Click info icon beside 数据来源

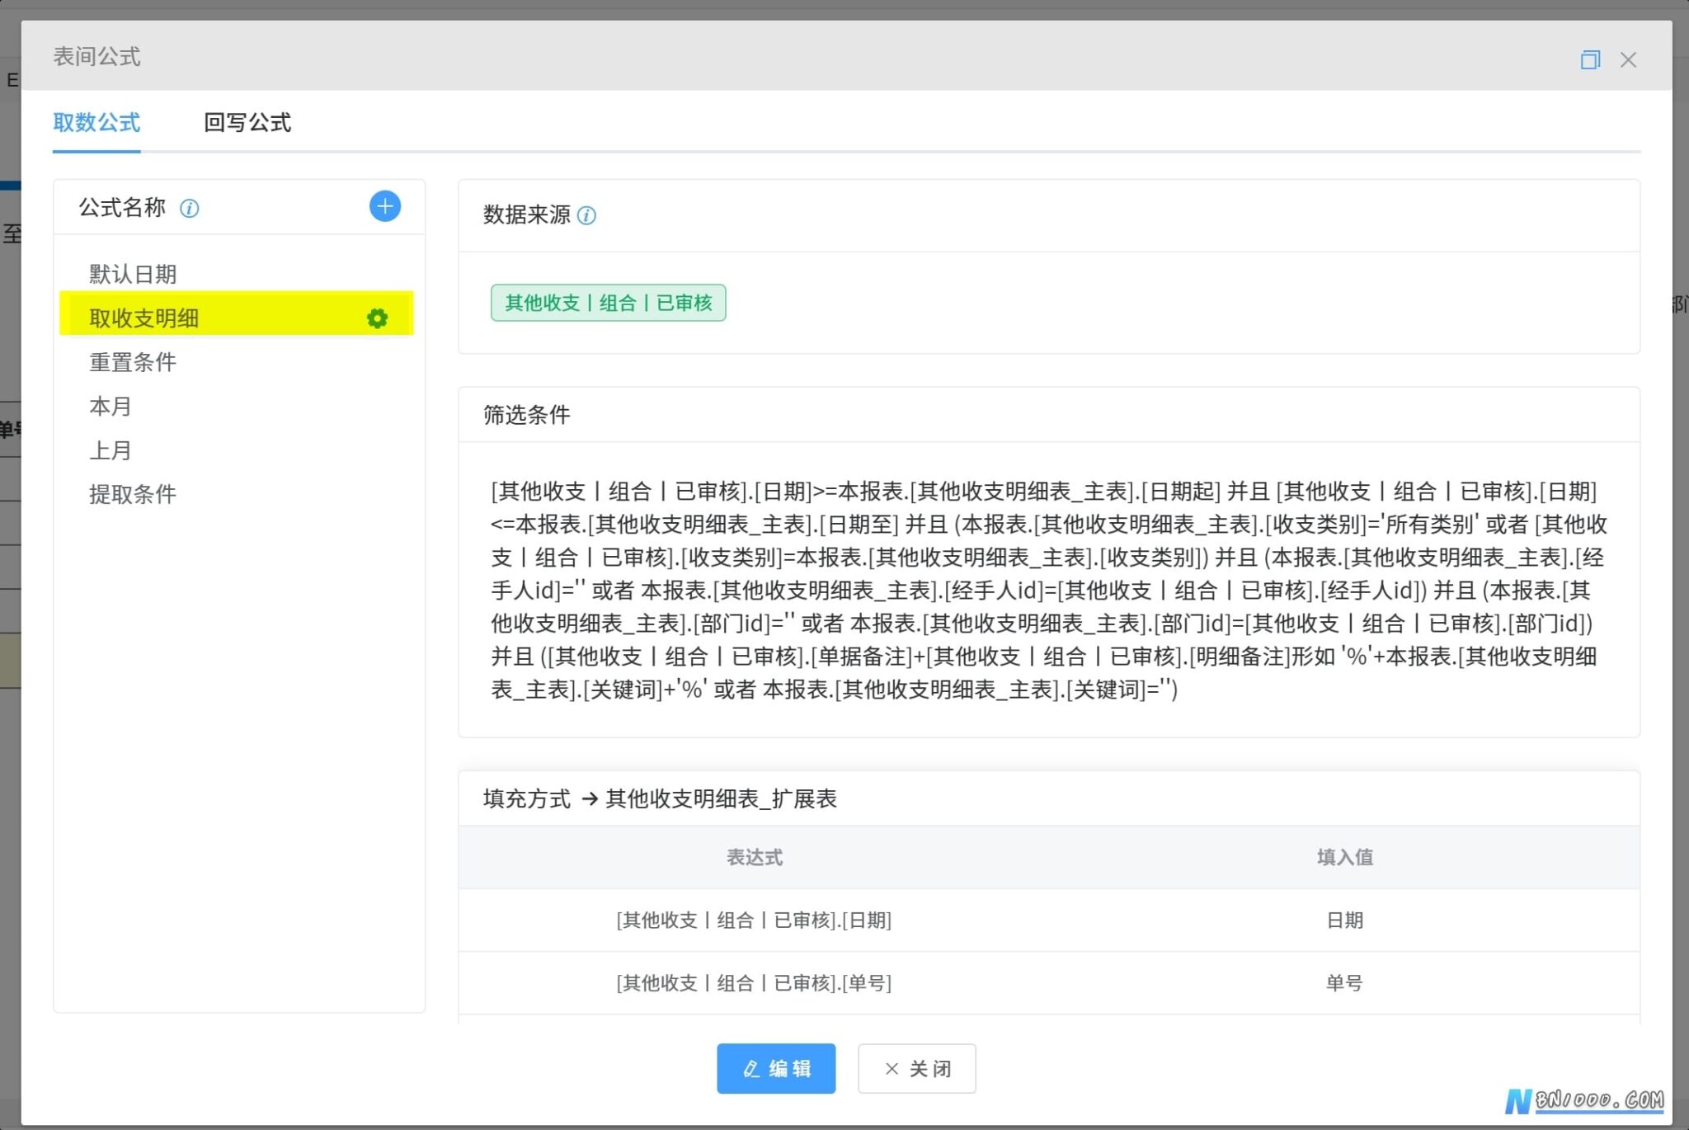pyautogui.click(x=586, y=215)
